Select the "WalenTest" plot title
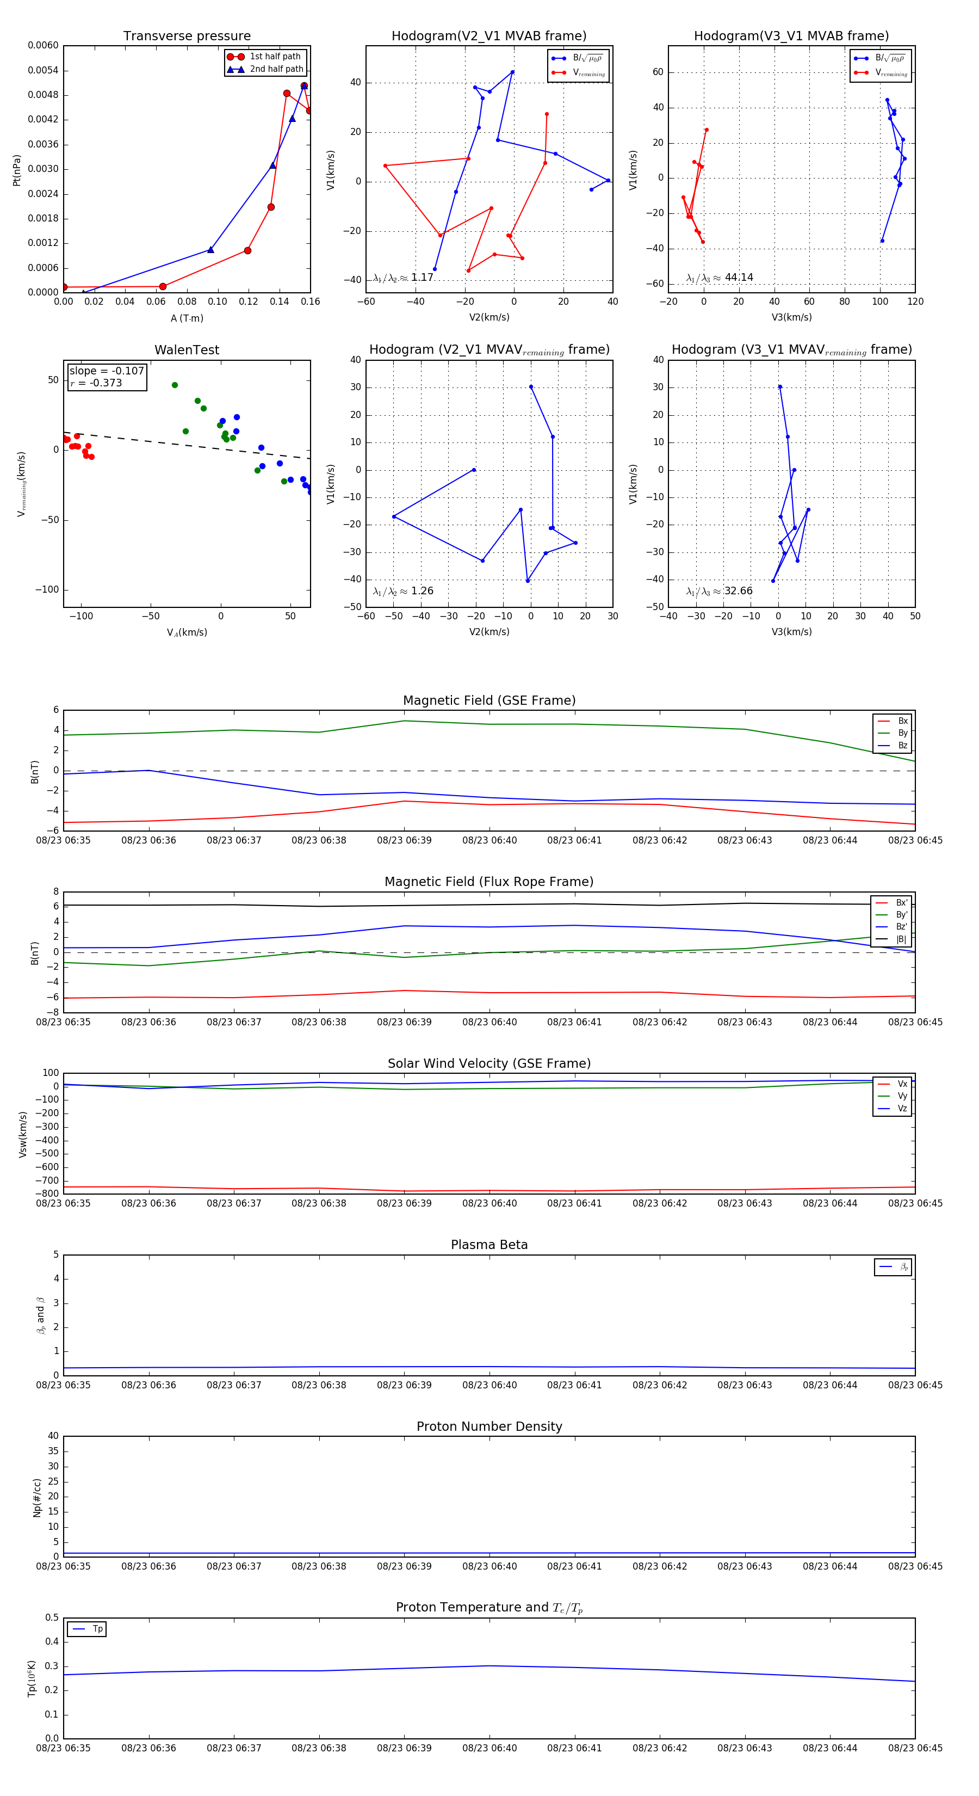 (x=187, y=350)
